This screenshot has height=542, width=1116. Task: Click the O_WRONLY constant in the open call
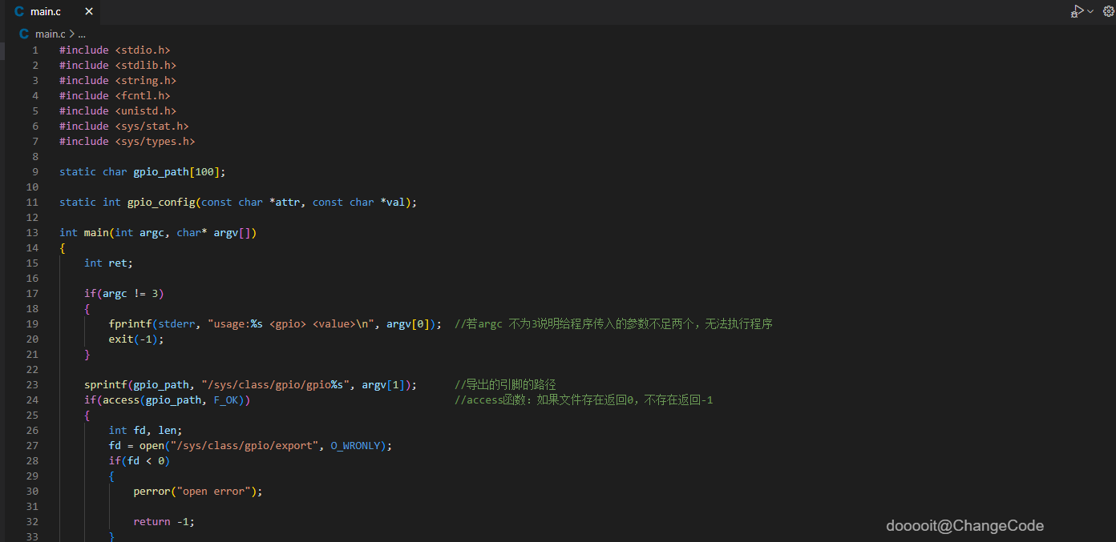[x=358, y=446]
